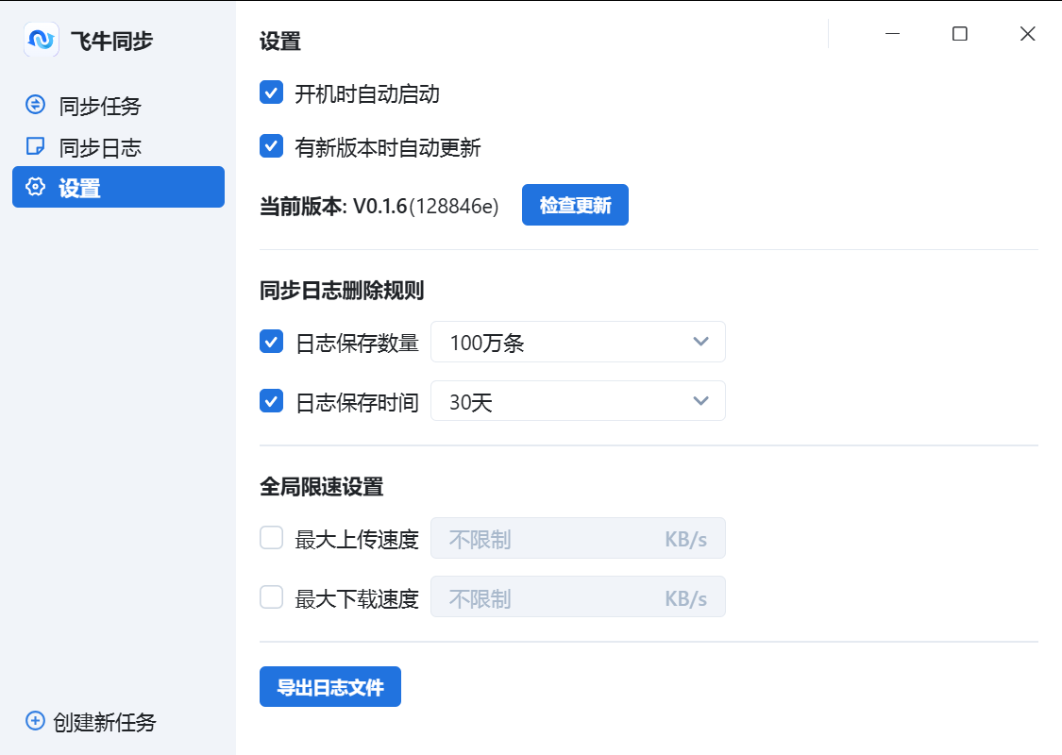The width and height of the screenshot is (1062, 755).
Task: Toggle the 日志保存数量 checkbox
Action: [271, 342]
